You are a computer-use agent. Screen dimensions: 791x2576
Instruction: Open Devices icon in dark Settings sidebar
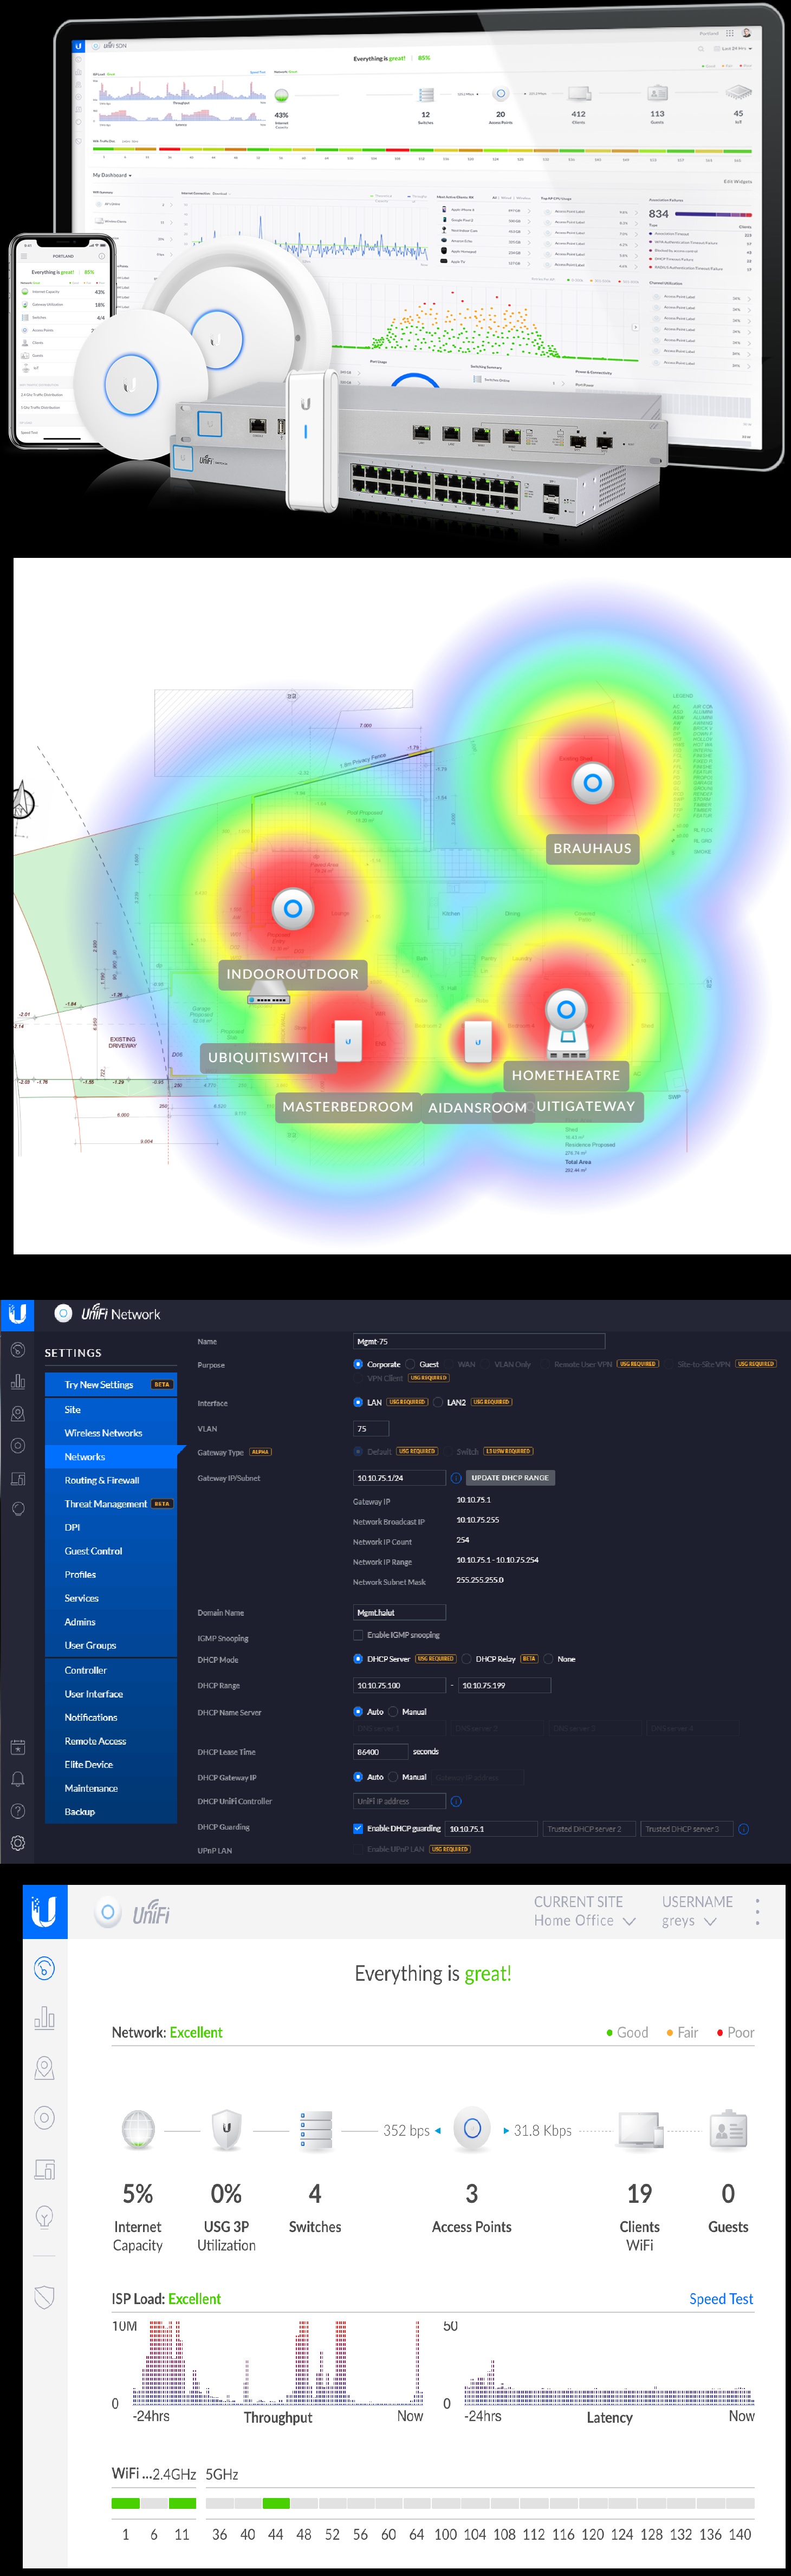pos(18,1446)
